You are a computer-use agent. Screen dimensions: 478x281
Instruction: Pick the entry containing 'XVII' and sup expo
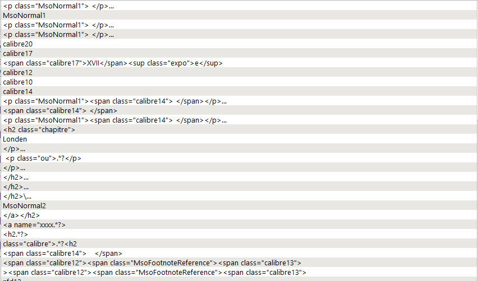click(112, 63)
